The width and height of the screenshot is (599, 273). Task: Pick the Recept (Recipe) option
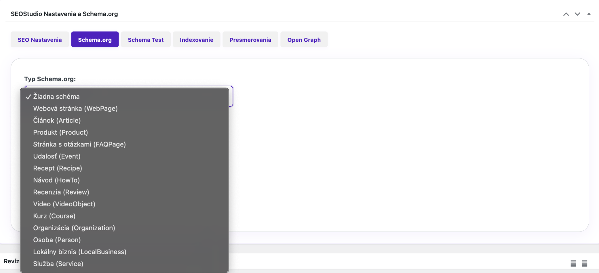coord(58,168)
